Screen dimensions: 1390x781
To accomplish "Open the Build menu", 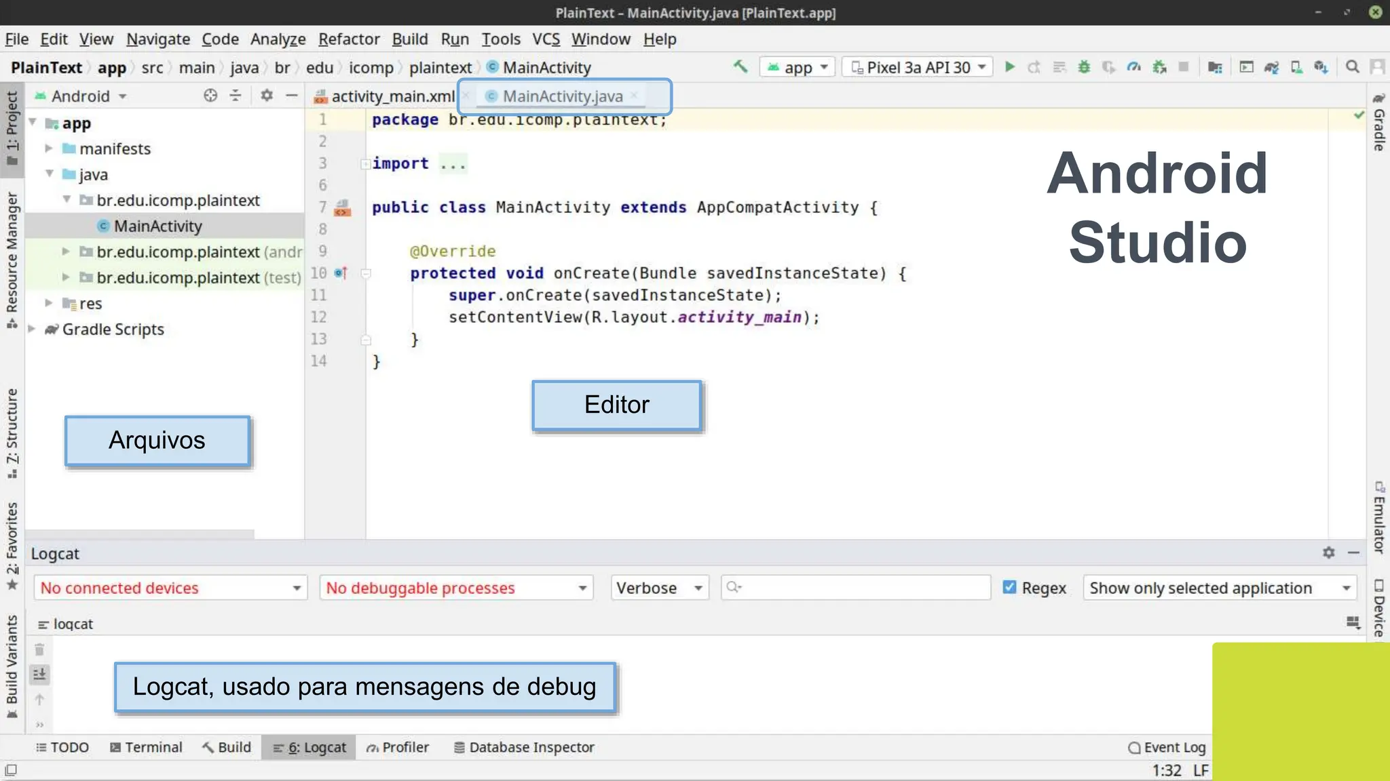I will [x=410, y=39].
